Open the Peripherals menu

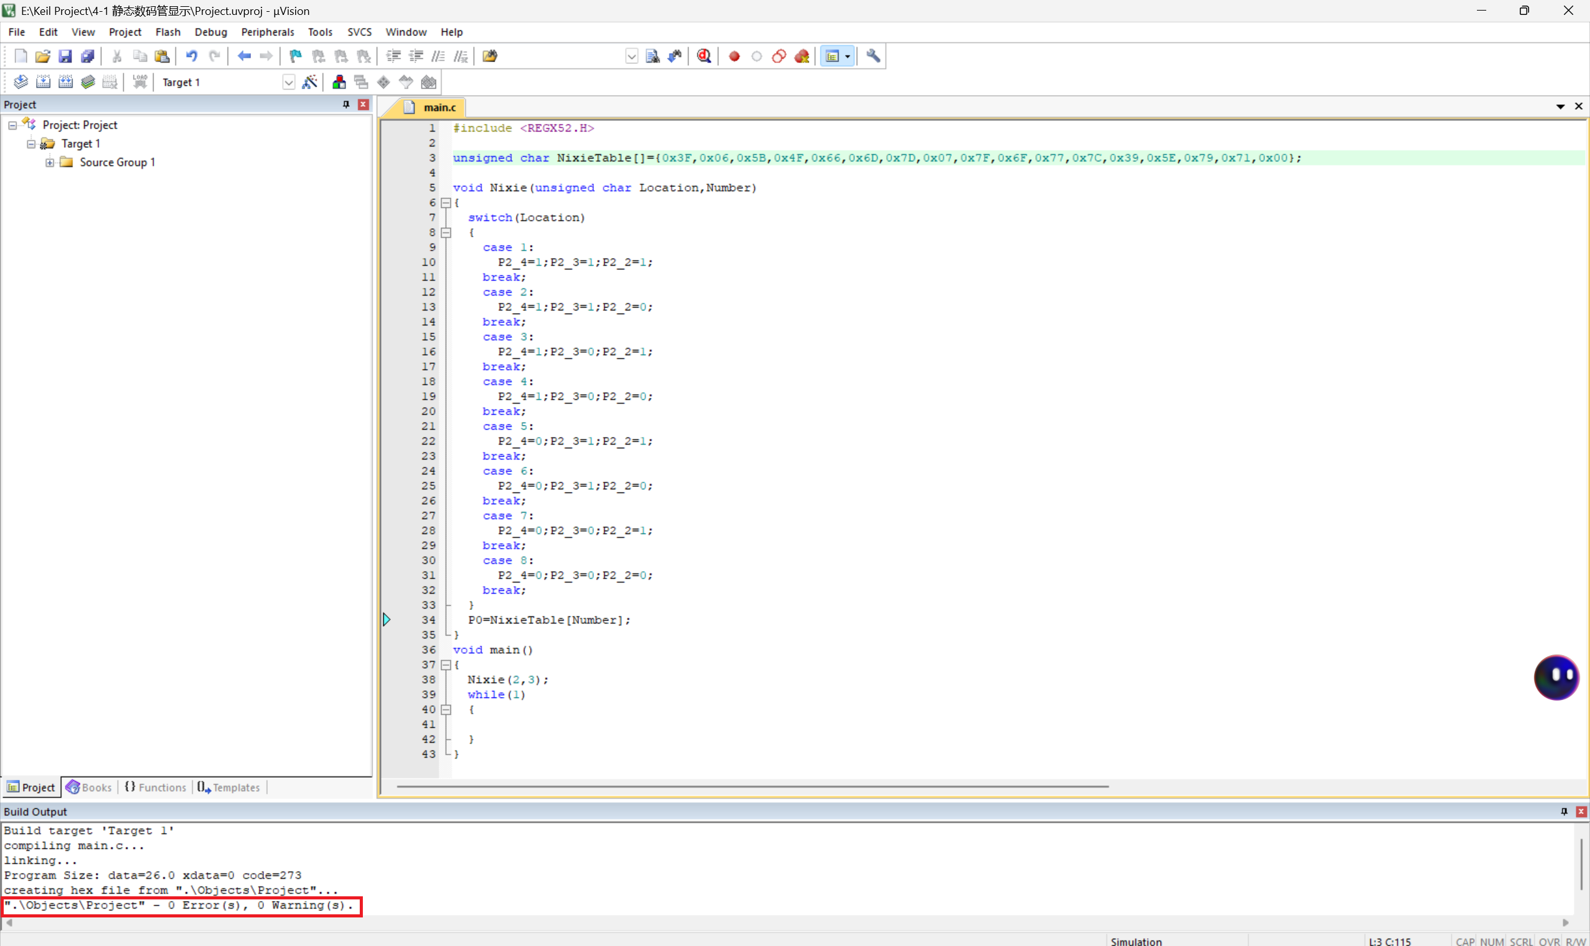click(x=267, y=32)
